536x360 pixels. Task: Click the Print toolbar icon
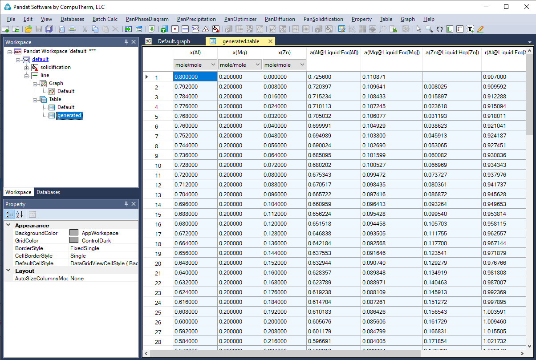click(x=72, y=29)
